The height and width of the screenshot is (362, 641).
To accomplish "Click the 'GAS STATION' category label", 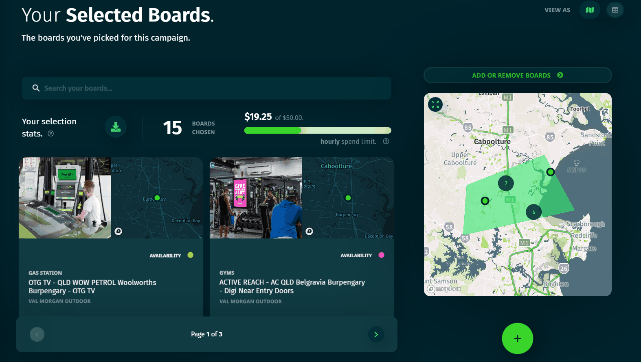I will coord(45,273).
